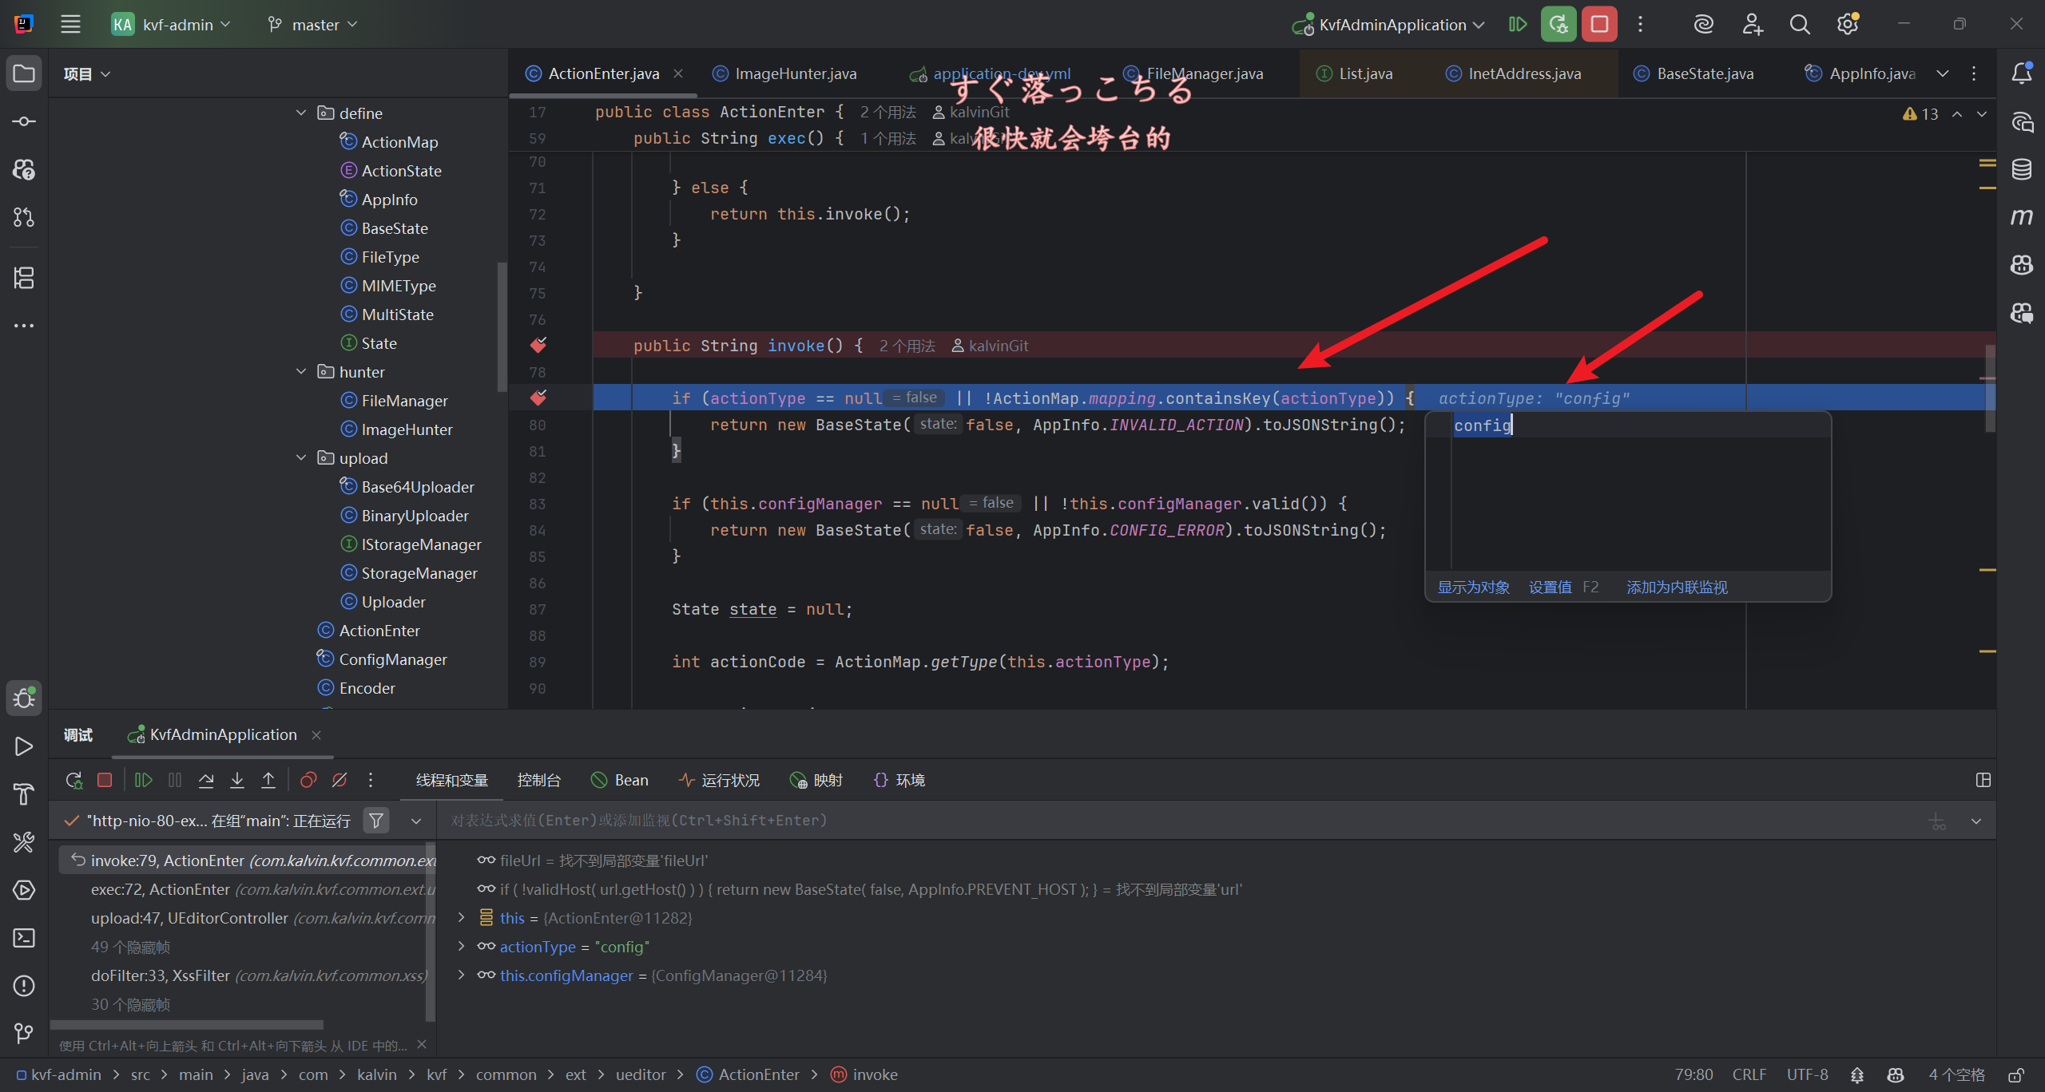Expand the 'this' variable node
Viewport: 2045px width, 1092px height.
coord(461,917)
